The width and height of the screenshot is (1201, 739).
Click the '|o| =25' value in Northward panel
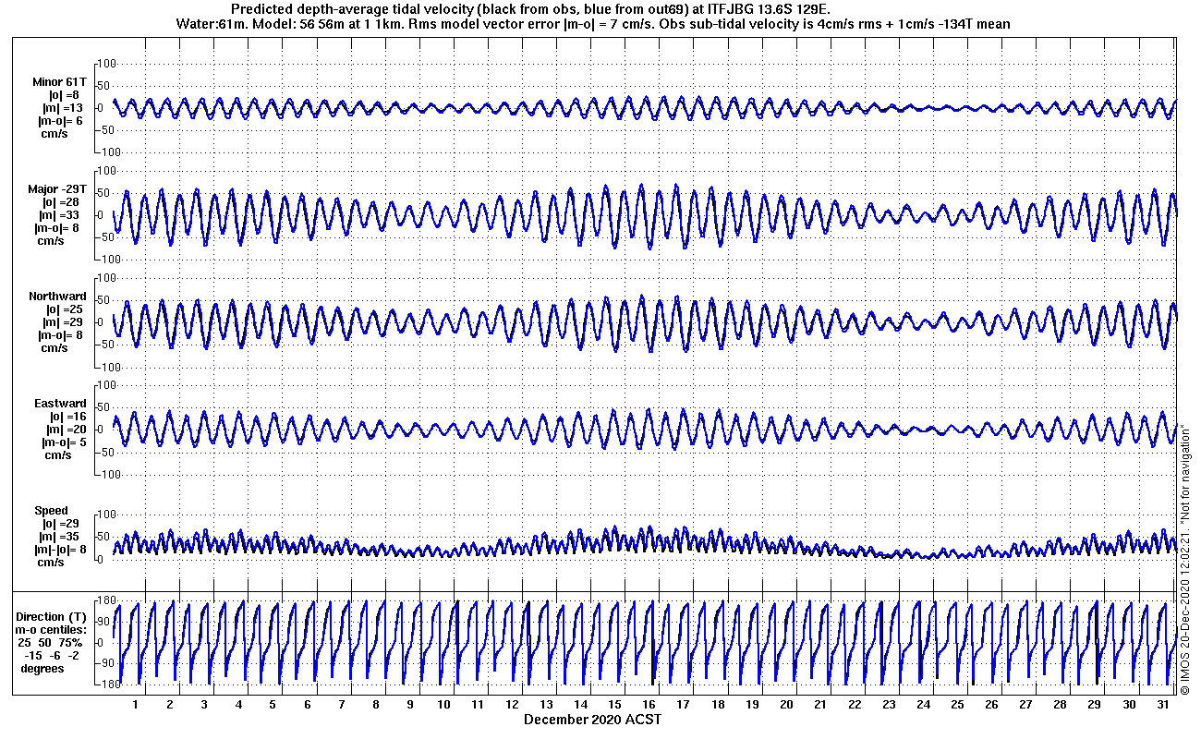point(64,309)
